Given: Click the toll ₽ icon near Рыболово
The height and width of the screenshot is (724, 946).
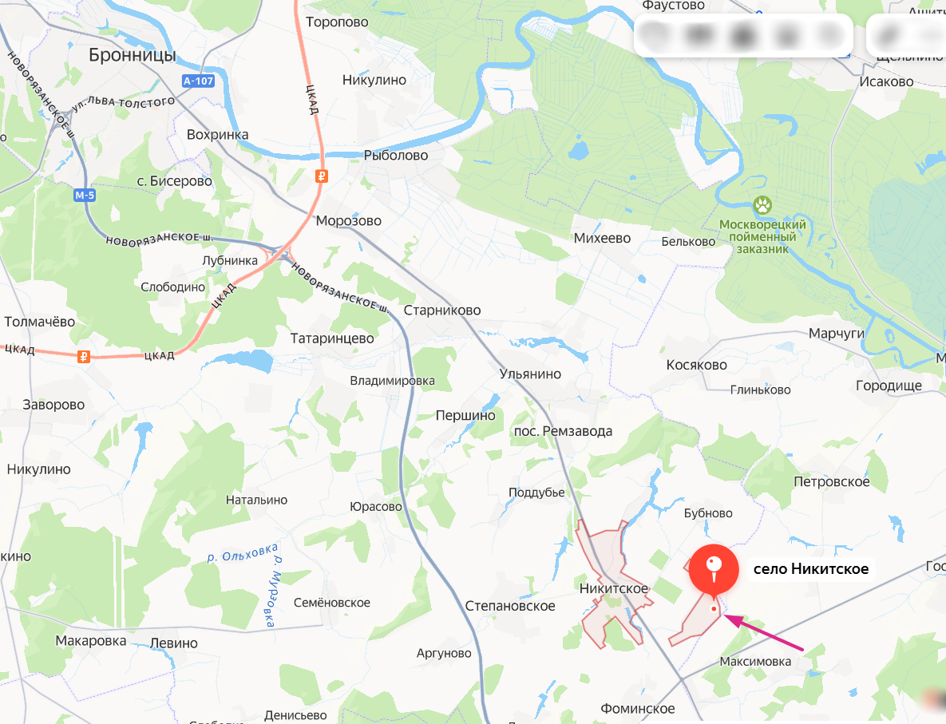Looking at the screenshot, I should [322, 176].
